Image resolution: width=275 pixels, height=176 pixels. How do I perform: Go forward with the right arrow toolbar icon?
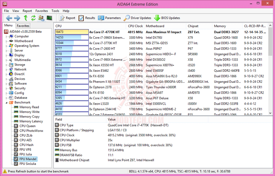point(17,18)
